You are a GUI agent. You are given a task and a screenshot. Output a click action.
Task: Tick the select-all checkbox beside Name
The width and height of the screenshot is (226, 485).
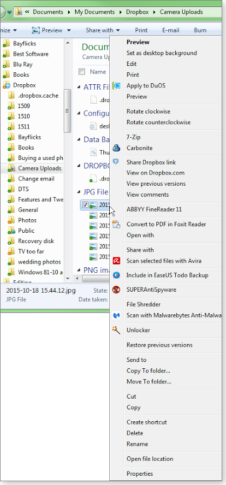pos(82,72)
